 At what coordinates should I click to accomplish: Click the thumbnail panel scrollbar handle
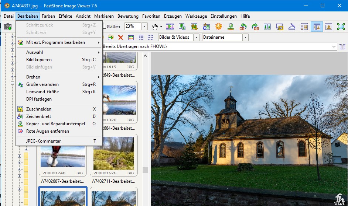click(146, 170)
